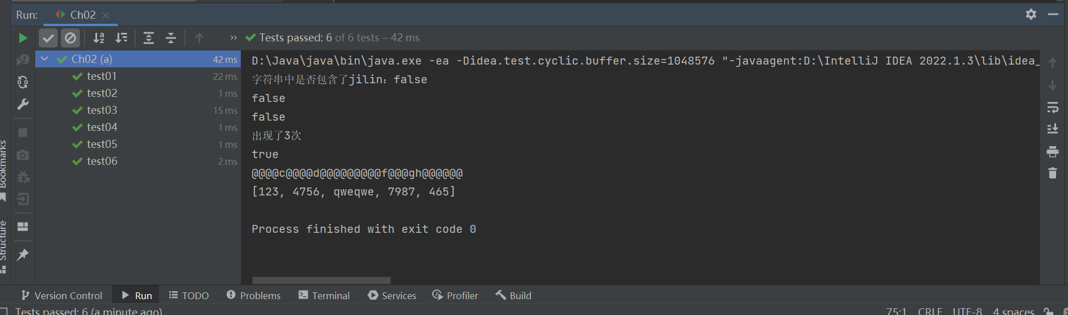Expand all test nodes
1068x315 pixels.
coord(149,38)
